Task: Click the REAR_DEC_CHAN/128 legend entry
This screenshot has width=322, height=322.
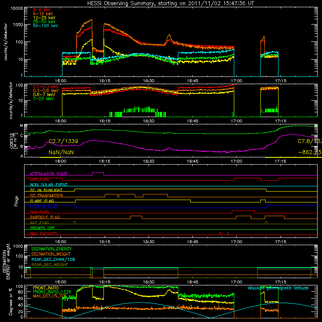Action: click(x=53, y=260)
